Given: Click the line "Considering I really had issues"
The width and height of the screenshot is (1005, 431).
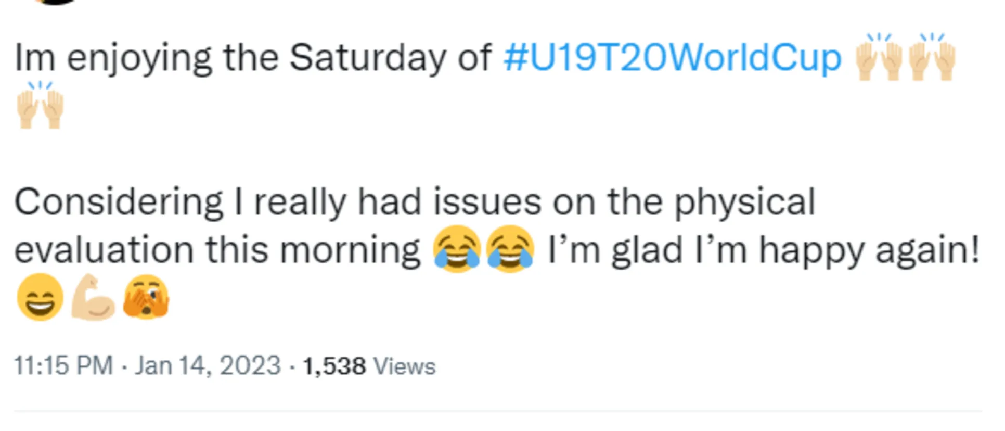Looking at the screenshot, I should (278, 202).
